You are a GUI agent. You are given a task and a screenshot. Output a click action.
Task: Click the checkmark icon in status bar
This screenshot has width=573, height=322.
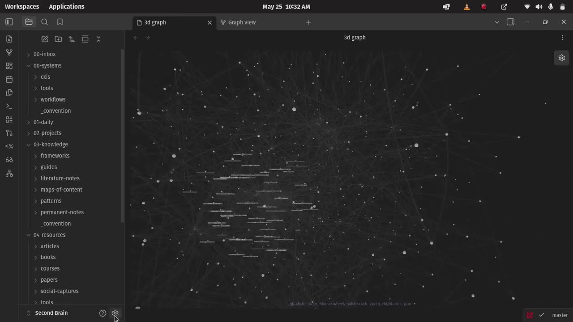pyautogui.click(x=541, y=315)
